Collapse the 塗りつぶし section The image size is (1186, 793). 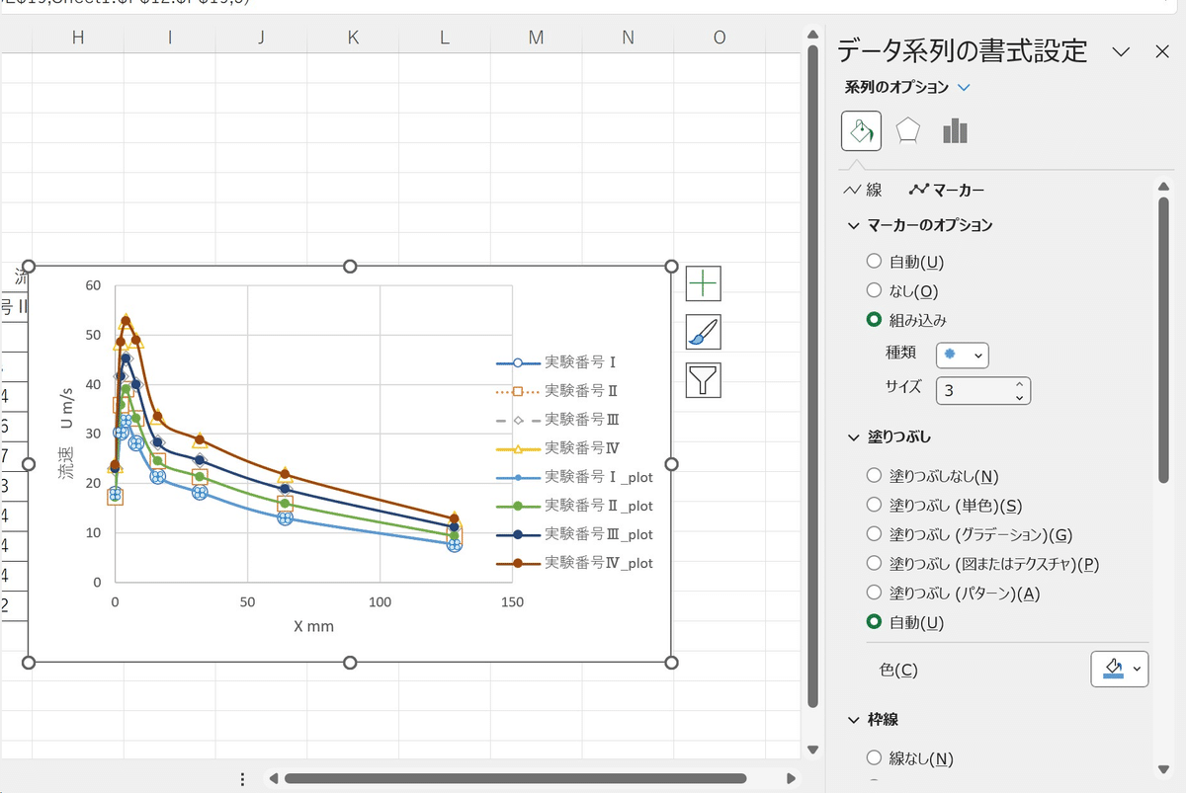854,436
